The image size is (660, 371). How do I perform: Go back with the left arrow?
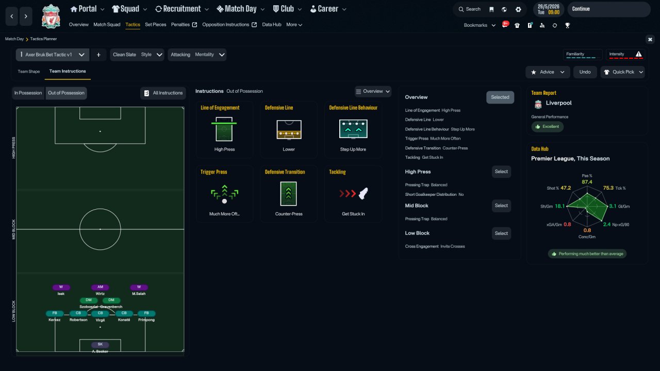tap(12, 16)
